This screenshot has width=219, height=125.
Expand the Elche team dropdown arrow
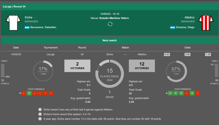pyautogui.click(x=35, y=18)
